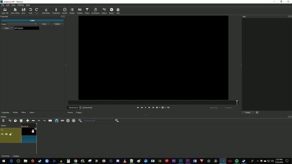
Task: Append clip with the plus icon
Action: click(x=27, y=121)
